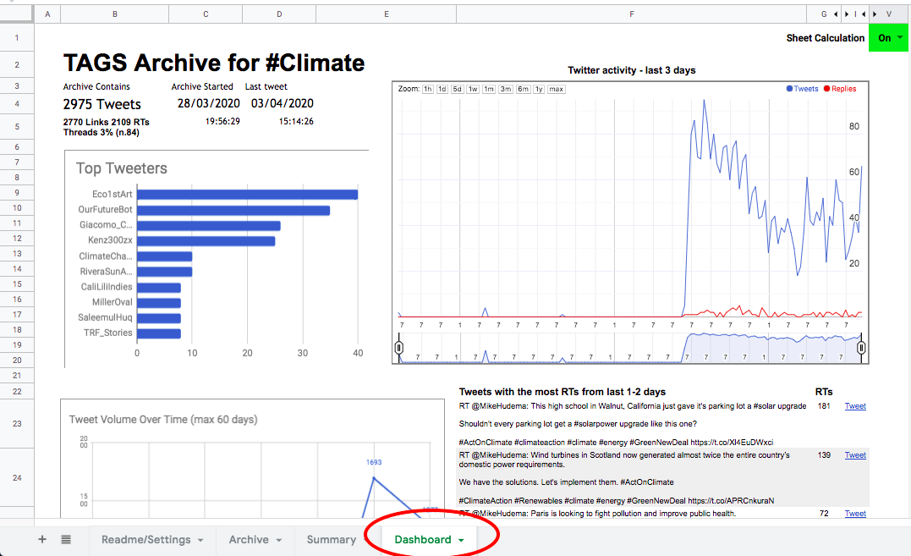Open Tweet link for 181 RTs
911x556 pixels.
pos(855,406)
